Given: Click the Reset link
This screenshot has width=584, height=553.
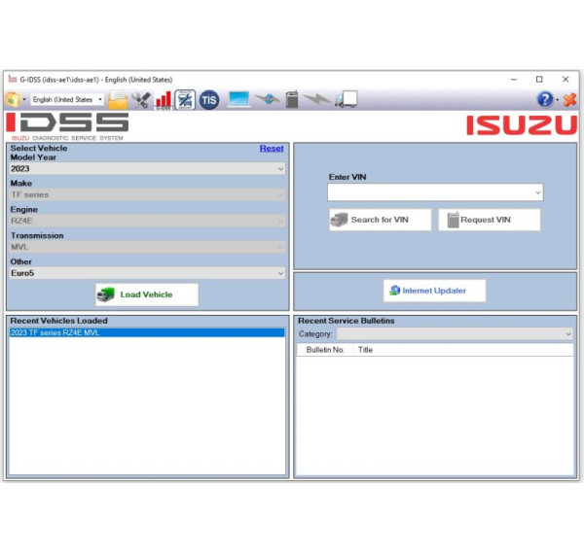Looking at the screenshot, I should pos(272,149).
